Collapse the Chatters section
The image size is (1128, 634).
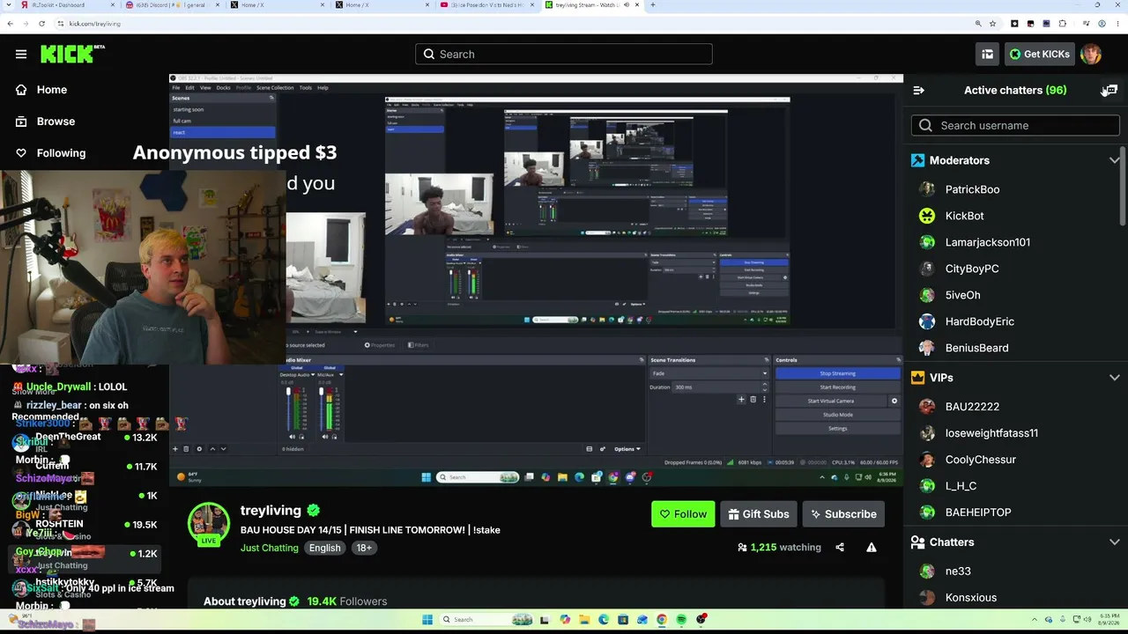[1114, 542]
